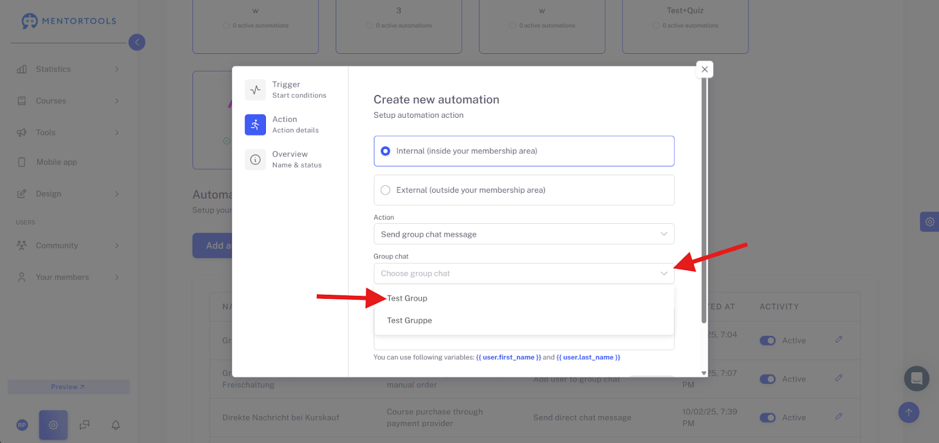Click the Tools megaphone icon
The image size is (939, 443).
pos(22,132)
